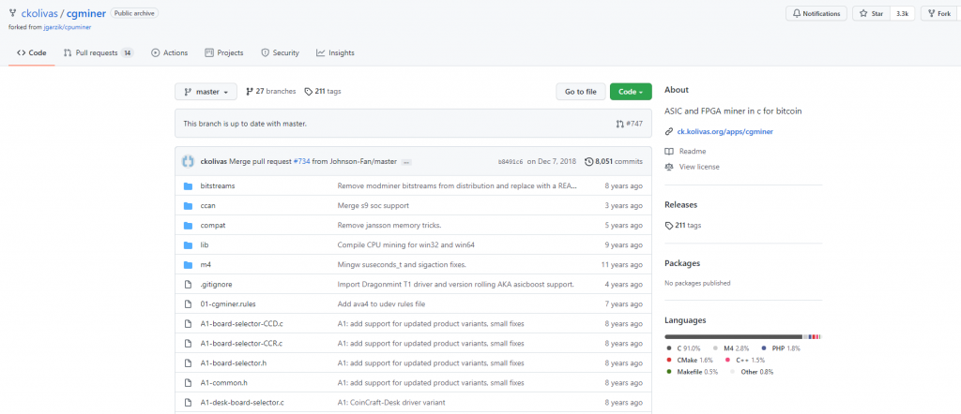The image size is (961, 414).
Task: Open the Pull requests tab
Action: point(98,53)
